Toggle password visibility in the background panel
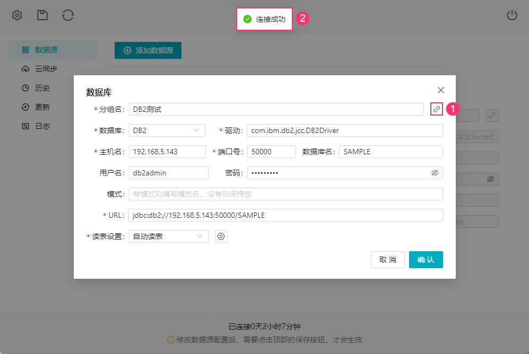Image resolution: width=529 pixels, height=354 pixels. (x=491, y=179)
